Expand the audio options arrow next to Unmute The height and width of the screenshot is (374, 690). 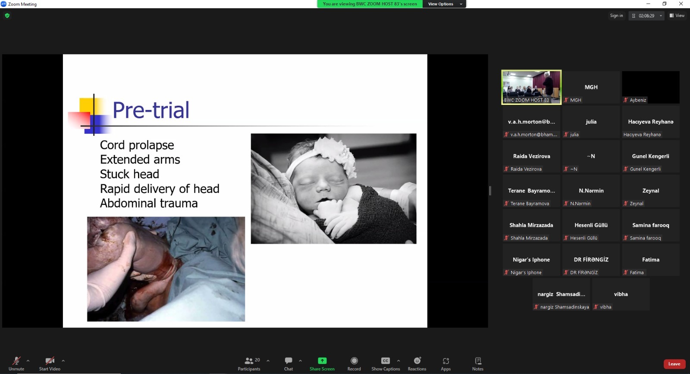[x=28, y=361]
